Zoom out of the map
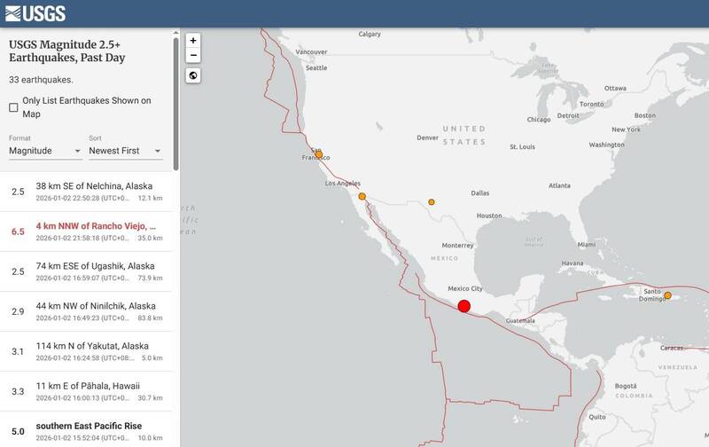This screenshot has width=709, height=447. [193, 55]
